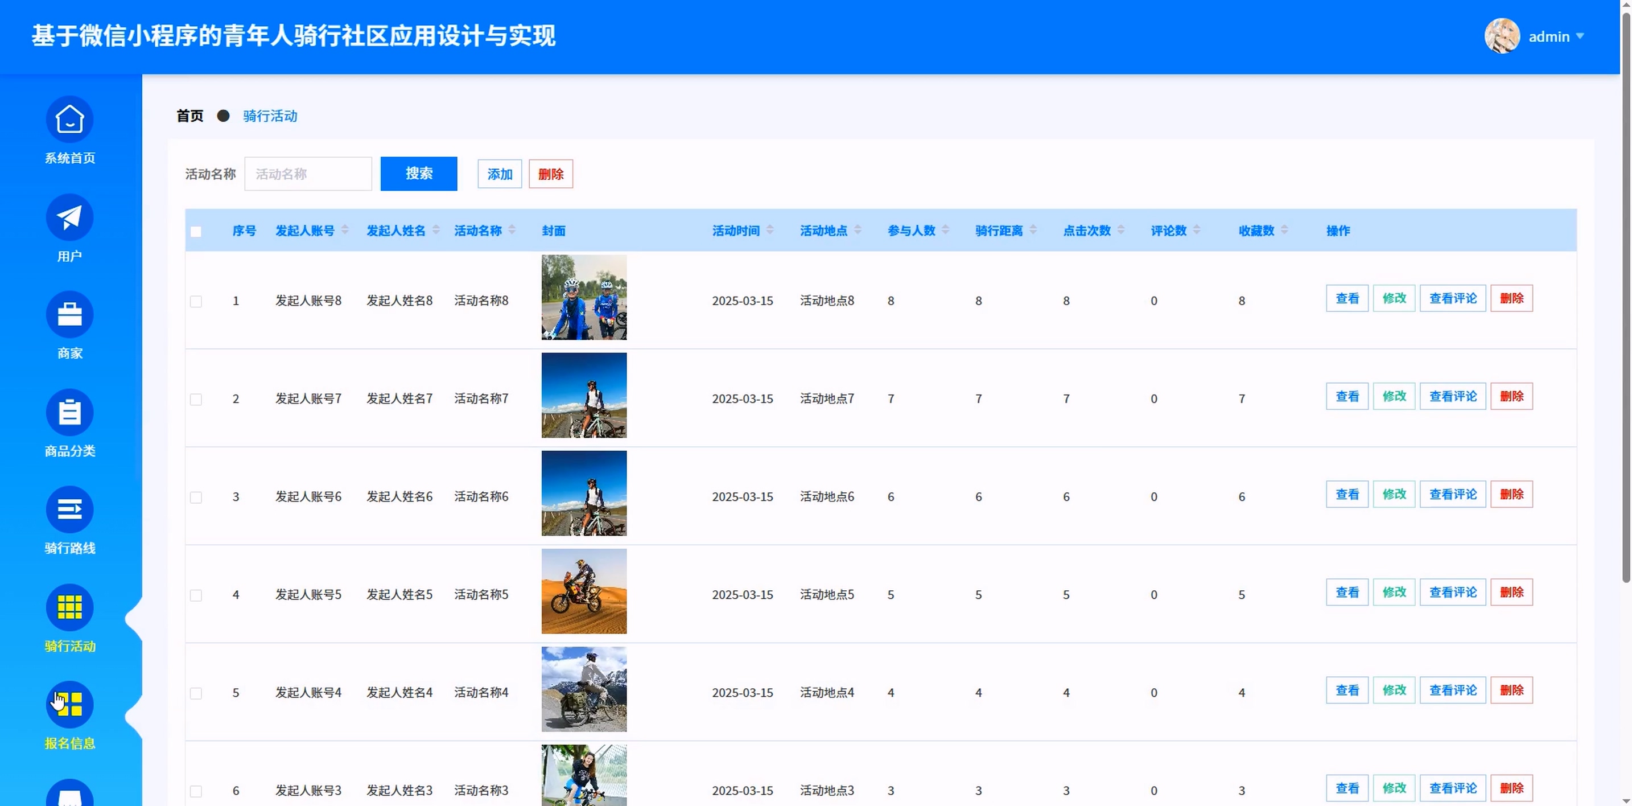The height and width of the screenshot is (806, 1632).
Task: Open the 系统首页 home icon
Action: (69, 120)
